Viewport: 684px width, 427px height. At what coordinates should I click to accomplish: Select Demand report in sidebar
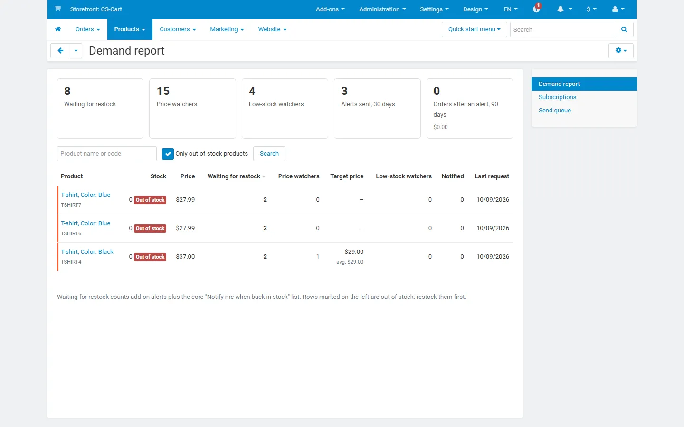(x=584, y=84)
